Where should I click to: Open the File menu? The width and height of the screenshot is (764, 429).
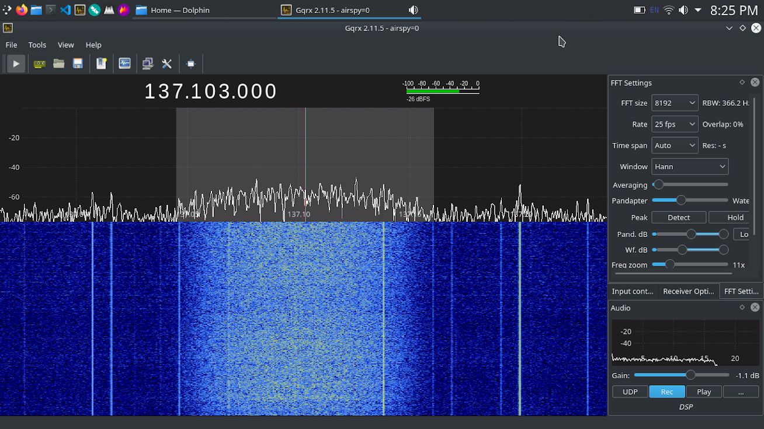11,45
